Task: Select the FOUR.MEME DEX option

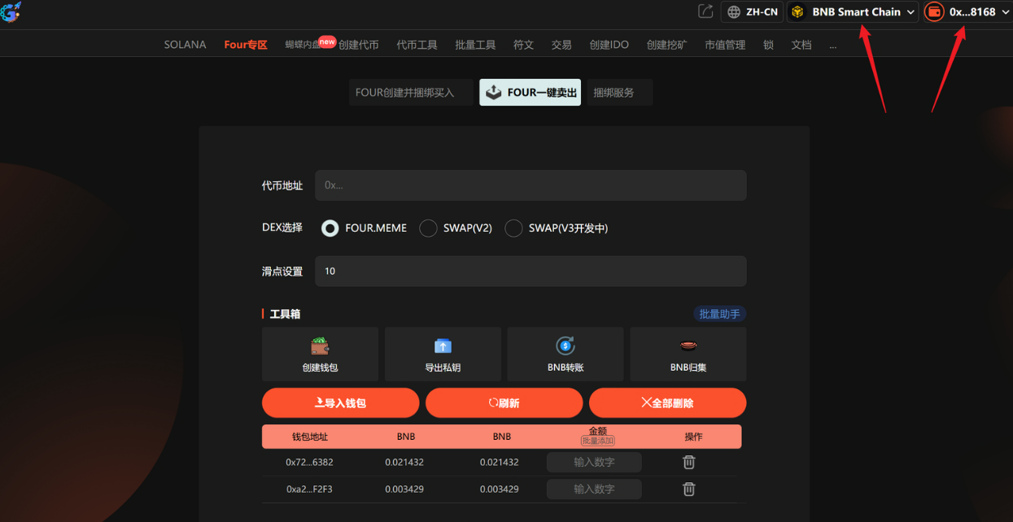Action: 330,228
